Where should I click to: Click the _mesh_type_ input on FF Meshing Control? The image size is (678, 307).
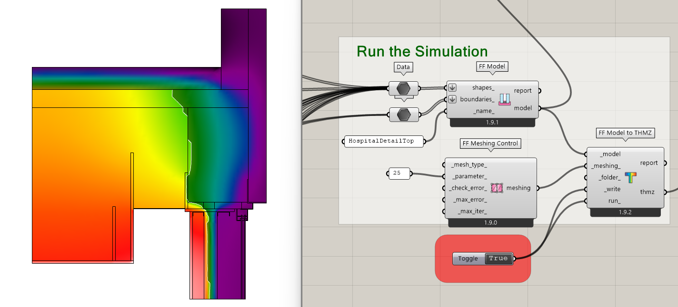point(469,165)
